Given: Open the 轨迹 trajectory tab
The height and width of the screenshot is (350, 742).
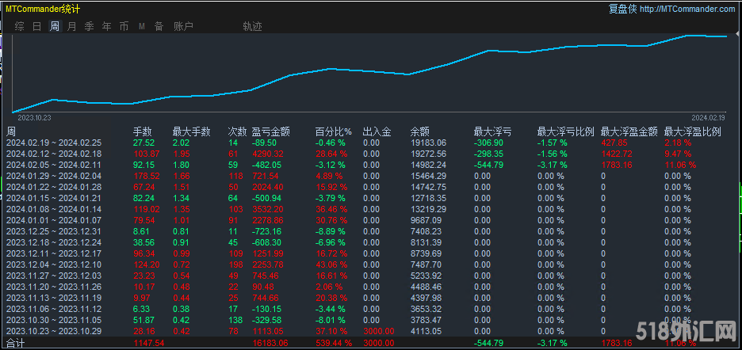Looking at the screenshot, I should coord(252,26).
